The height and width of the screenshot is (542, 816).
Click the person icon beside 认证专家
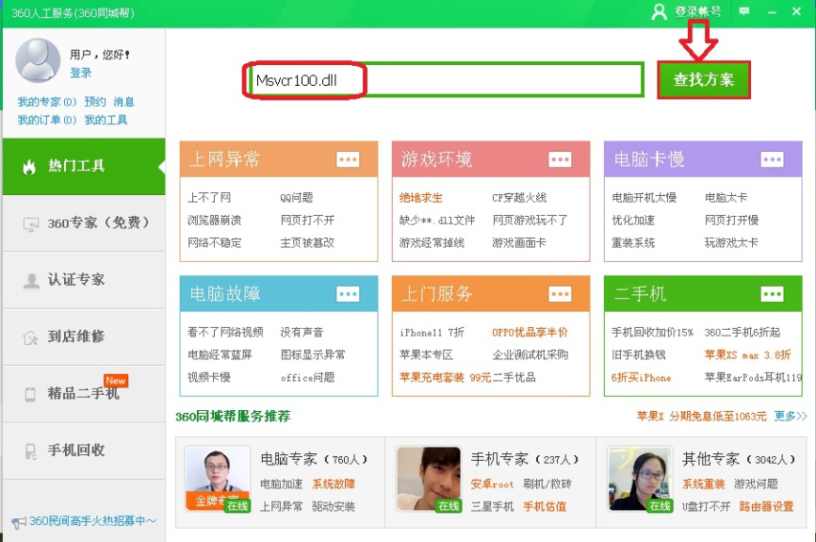click(x=31, y=281)
